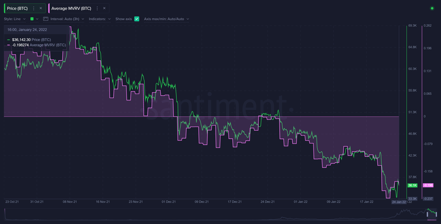441x224 pixels.
Task: Remove the Price (BTC) metric
Action: (x=40, y=8)
